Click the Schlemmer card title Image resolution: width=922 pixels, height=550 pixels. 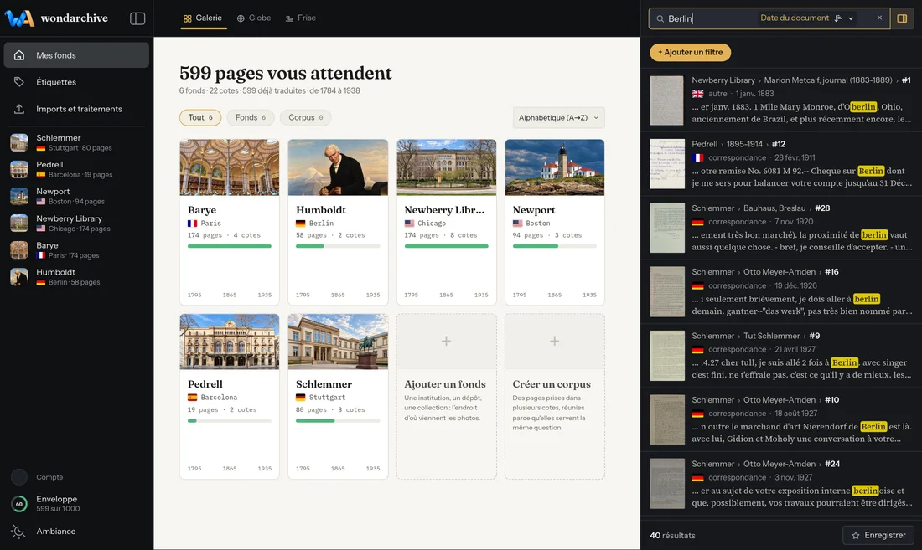tap(324, 384)
